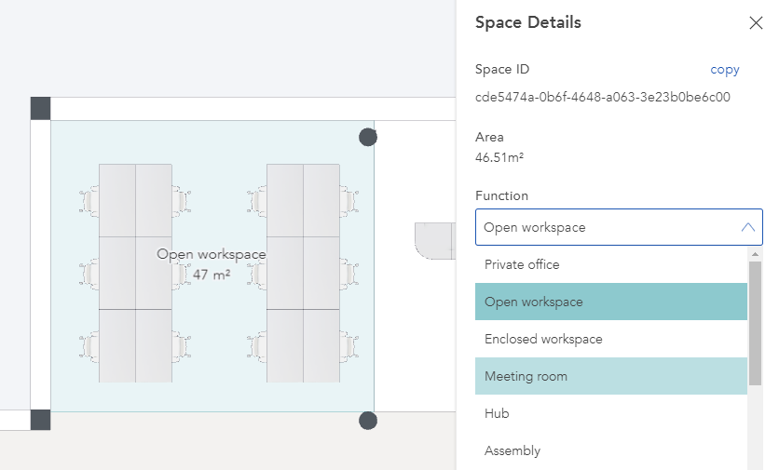Choose Open workspace in the list
Image resolution: width=779 pixels, height=470 pixels.
(x=611, y=302)
